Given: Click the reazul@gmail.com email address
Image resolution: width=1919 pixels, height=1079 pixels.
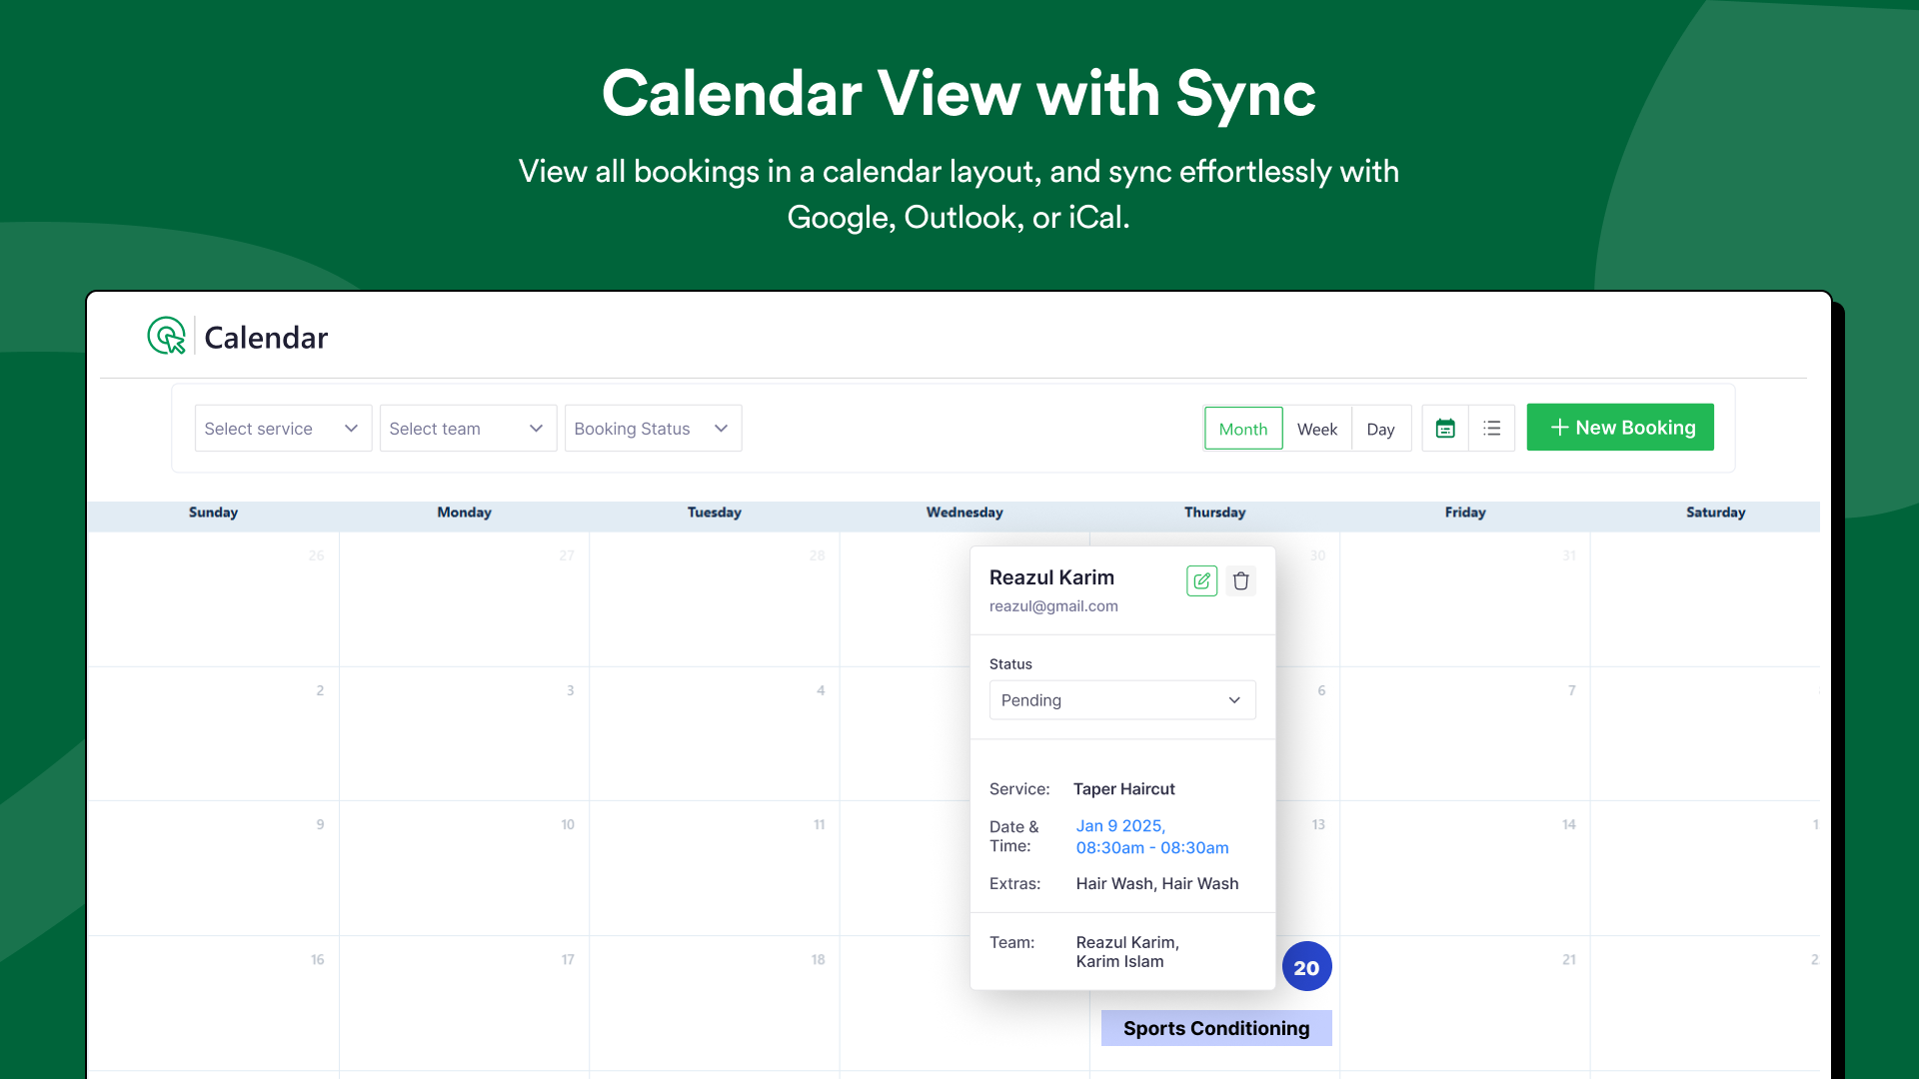Looking at the screenshot, I should (1053, 606).
